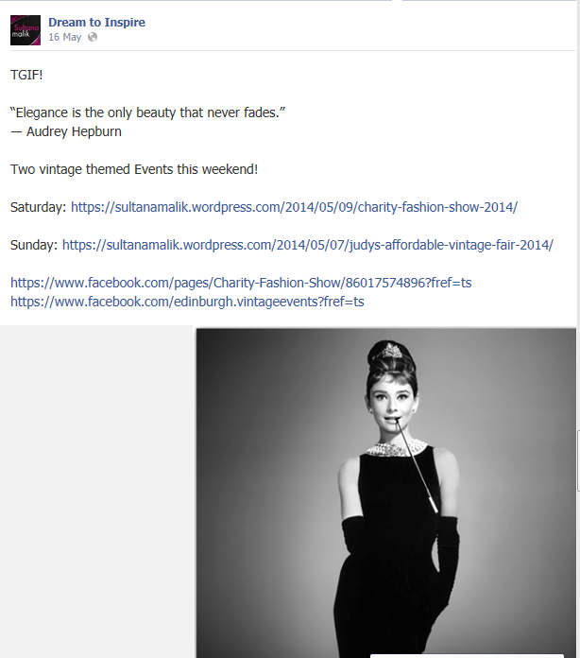Click the white bar at the photo's bottom

pos(467,655)
